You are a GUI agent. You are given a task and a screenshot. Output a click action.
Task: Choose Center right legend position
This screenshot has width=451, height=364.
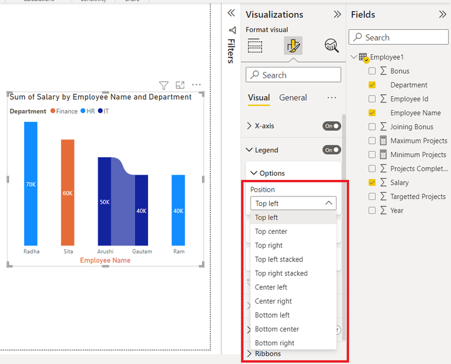coord(293,301)
